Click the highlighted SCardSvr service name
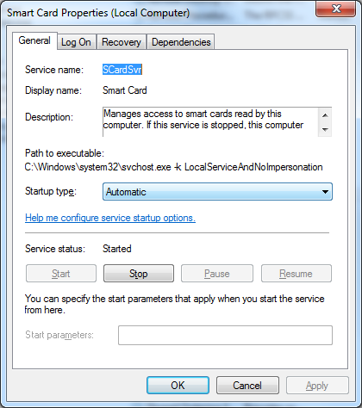The height and width of the screenshot is (408, 362). 122,70
